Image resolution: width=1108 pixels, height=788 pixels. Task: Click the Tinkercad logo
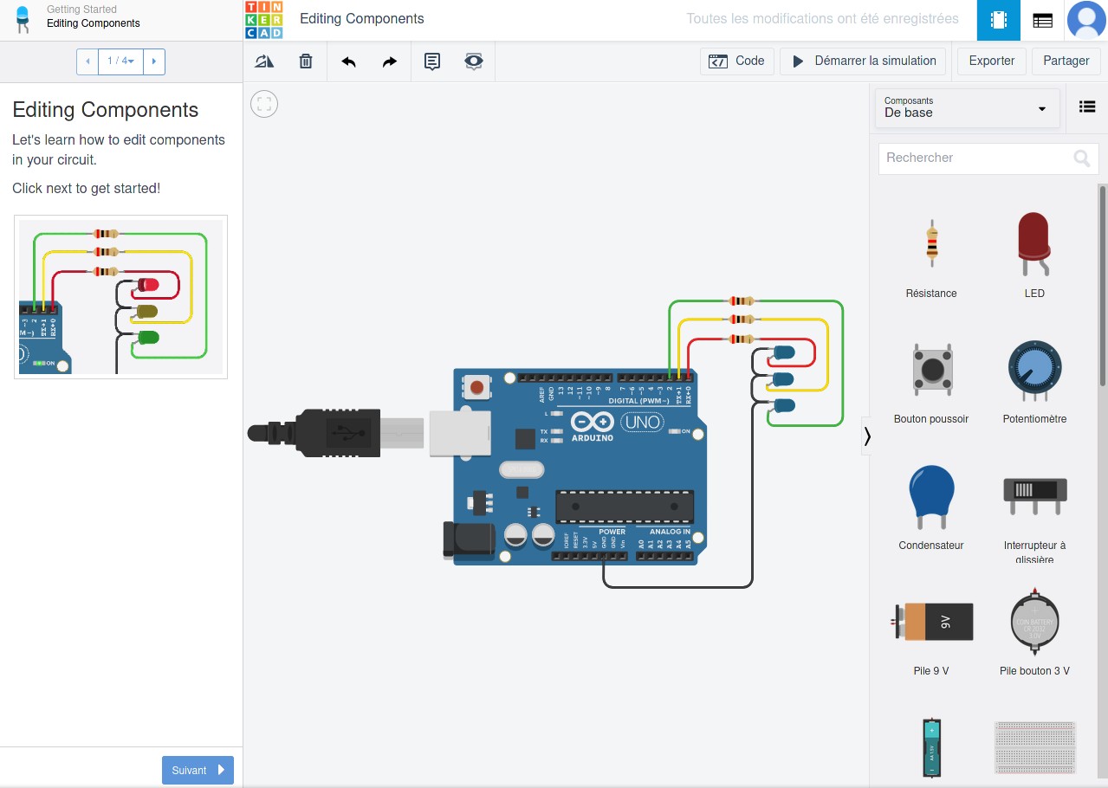(x=264, y=20)
